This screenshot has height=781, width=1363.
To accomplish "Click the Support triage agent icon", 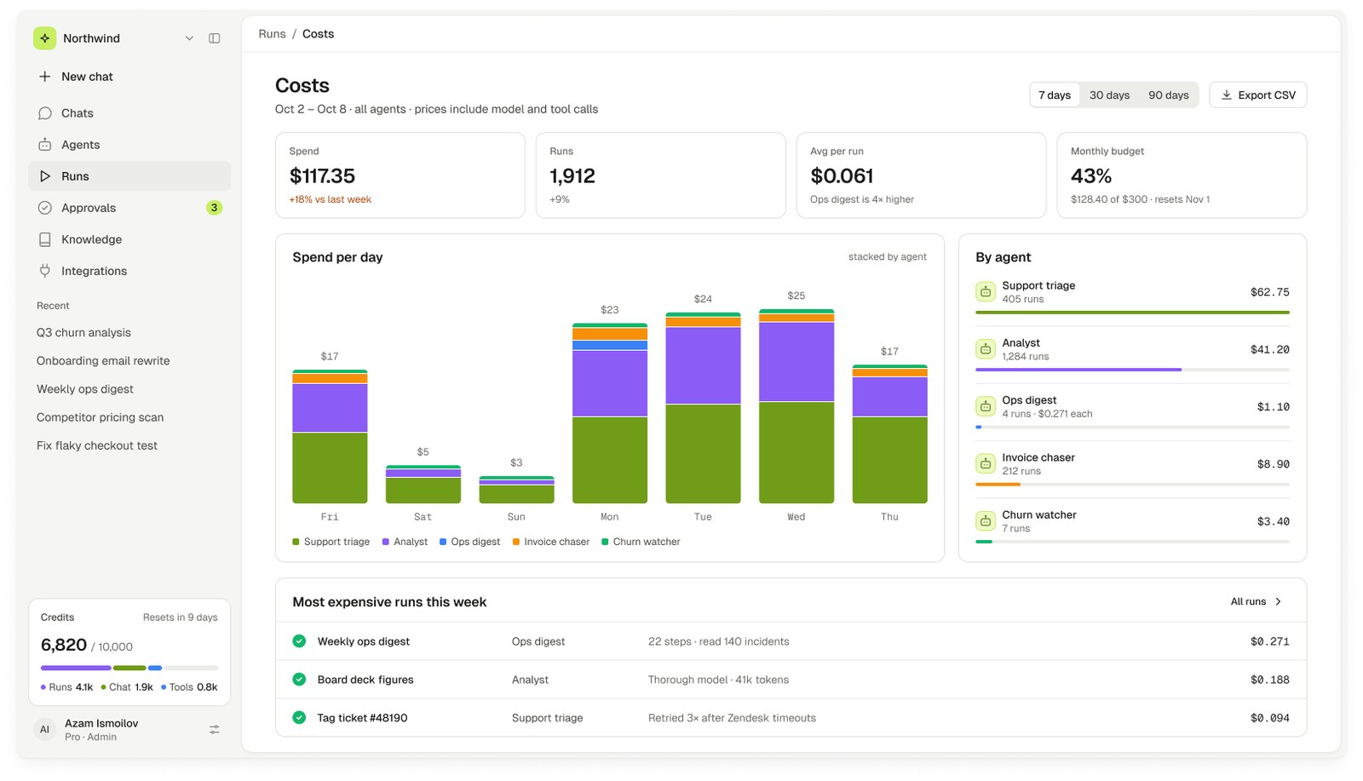I will [x=986, y=292].
